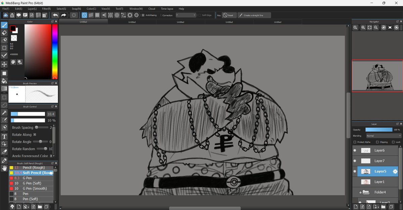Select the Move tool
Viewport: 403px width, 210px height.
4,64
